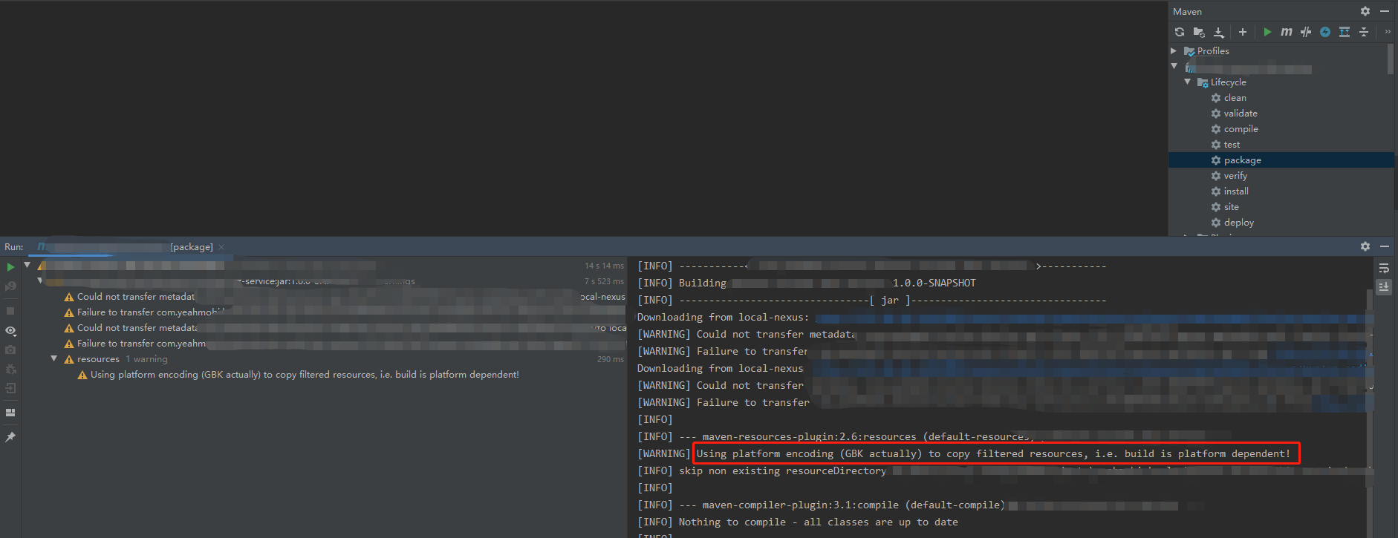Hide the Run tool window
This screenshot has width=1398, height=538.
pos(1385,246)
